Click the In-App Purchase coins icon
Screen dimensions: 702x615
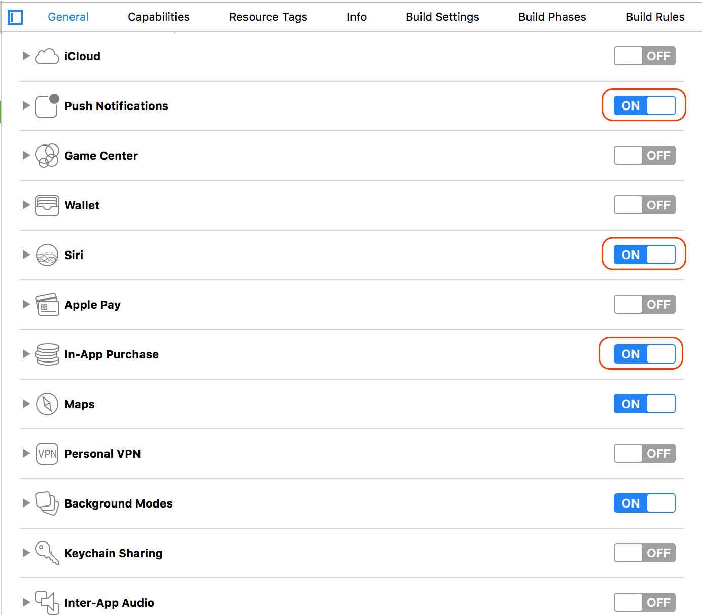click(x=47, y=354)
